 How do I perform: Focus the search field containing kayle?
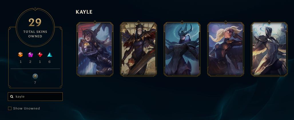35,97
